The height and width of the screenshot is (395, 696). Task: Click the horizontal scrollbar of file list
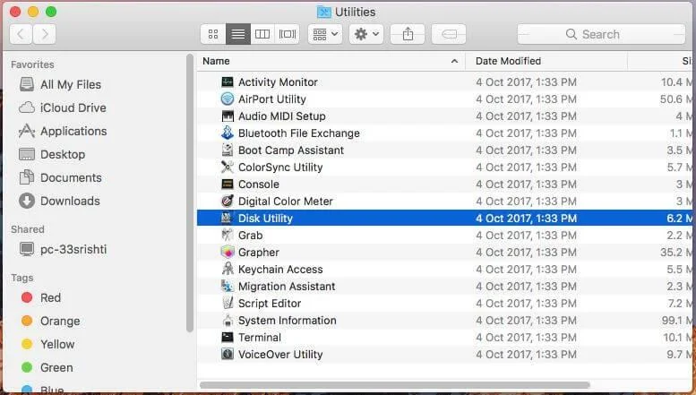click(395, 385)
